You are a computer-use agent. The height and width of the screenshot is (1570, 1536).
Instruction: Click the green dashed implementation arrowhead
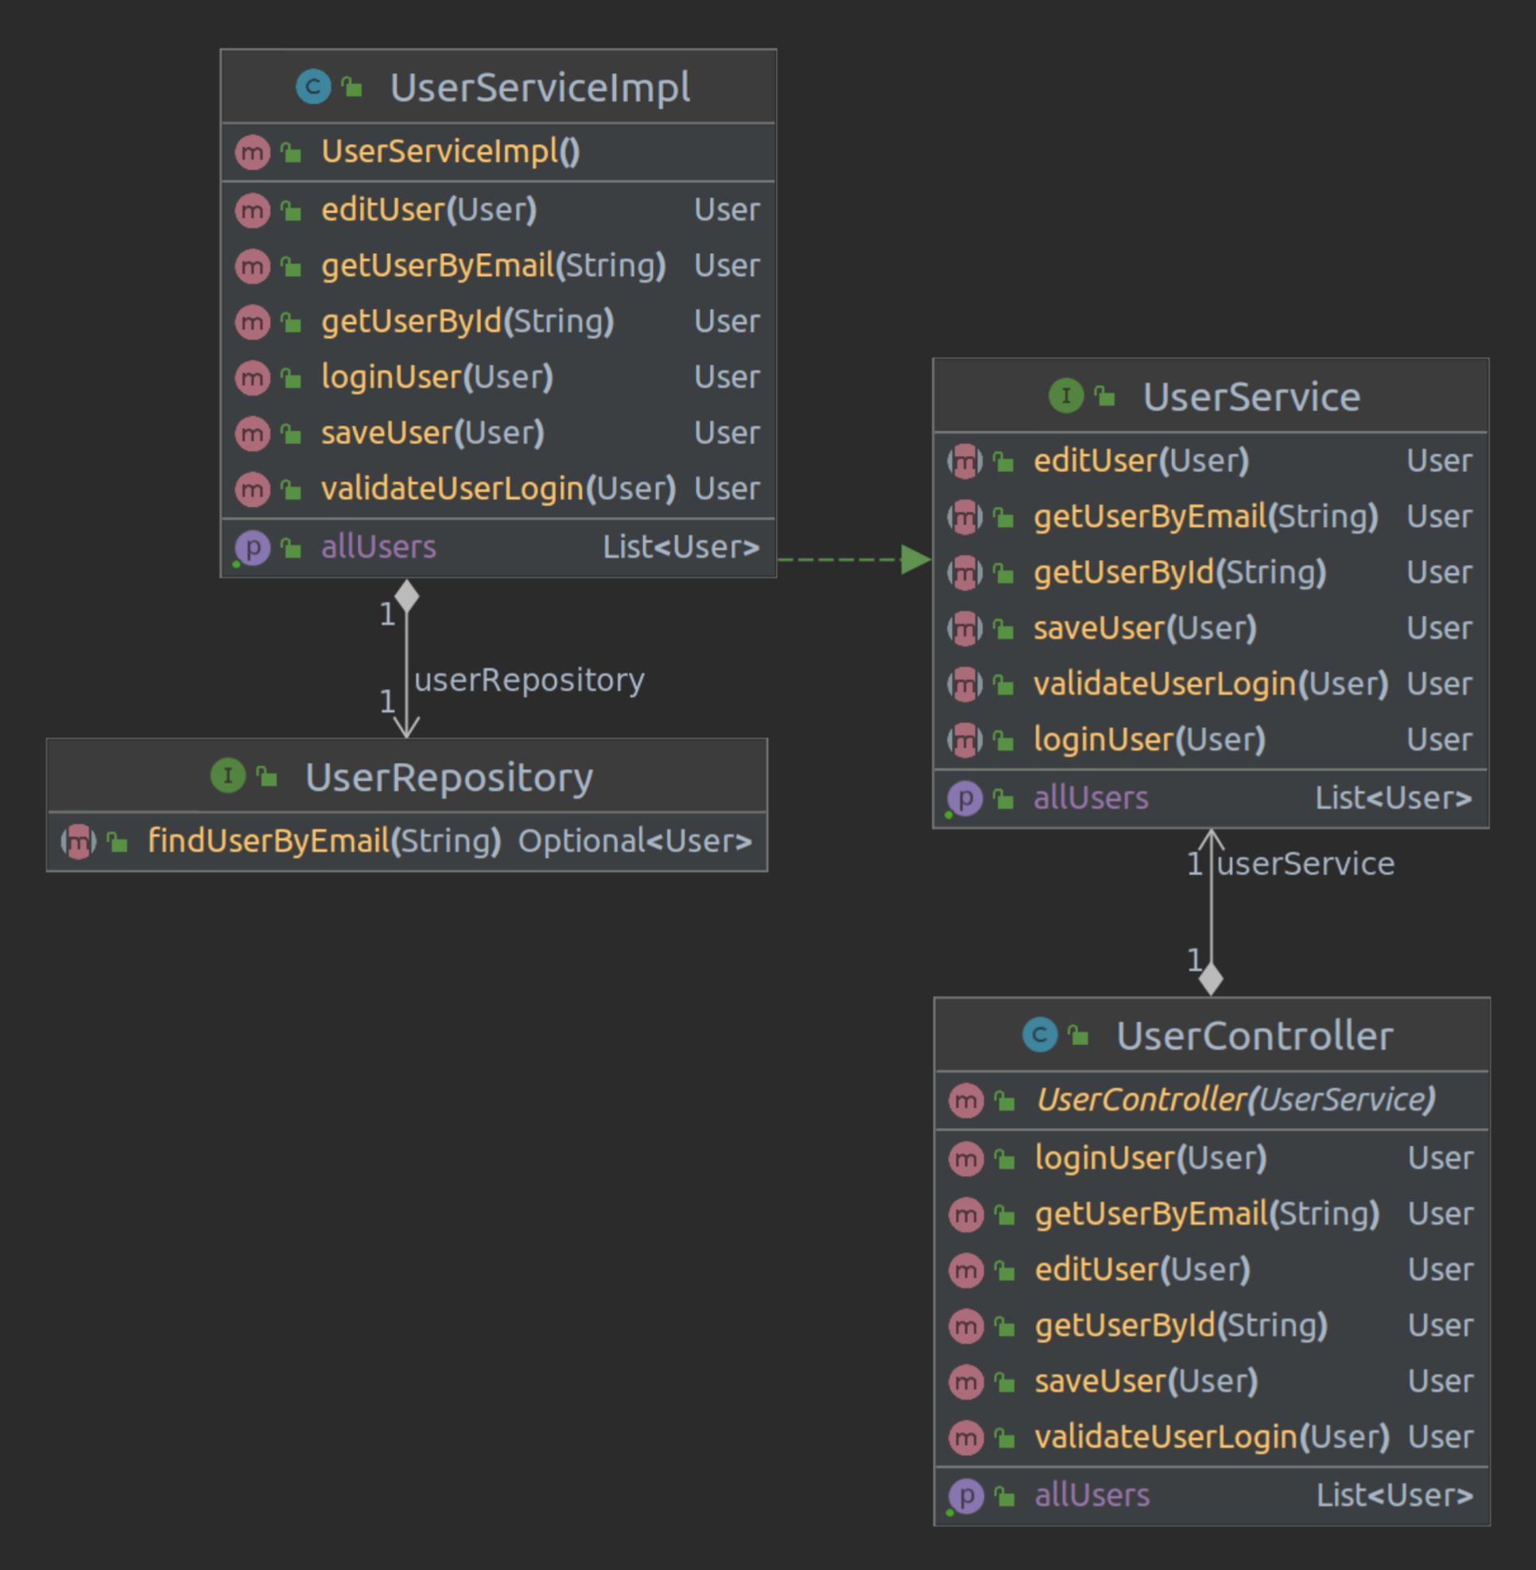click(x=916, y=558)
